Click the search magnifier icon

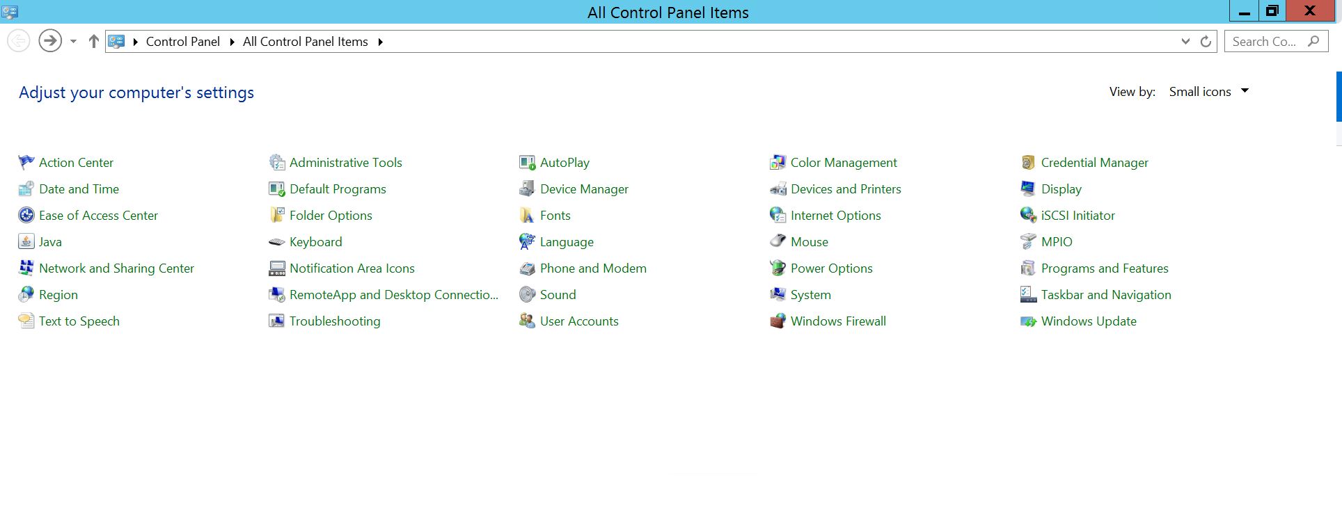pyautogui.click(x=1313, y=42)
